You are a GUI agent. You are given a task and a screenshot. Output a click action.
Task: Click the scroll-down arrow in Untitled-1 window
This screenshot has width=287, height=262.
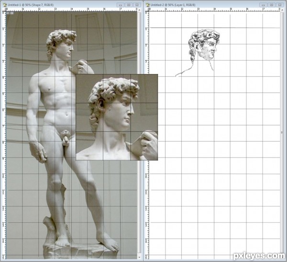point(140,257)
